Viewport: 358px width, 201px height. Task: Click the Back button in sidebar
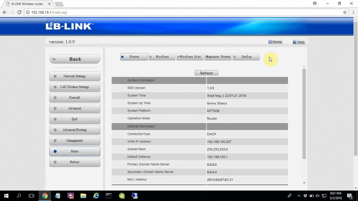(x=75, y=59)
